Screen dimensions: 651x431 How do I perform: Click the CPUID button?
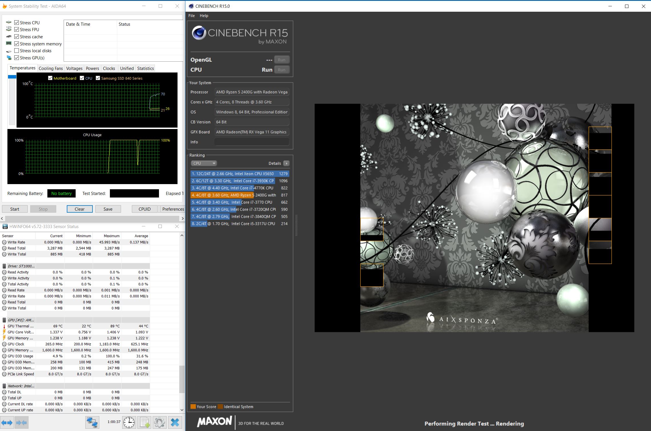point(144,209)
